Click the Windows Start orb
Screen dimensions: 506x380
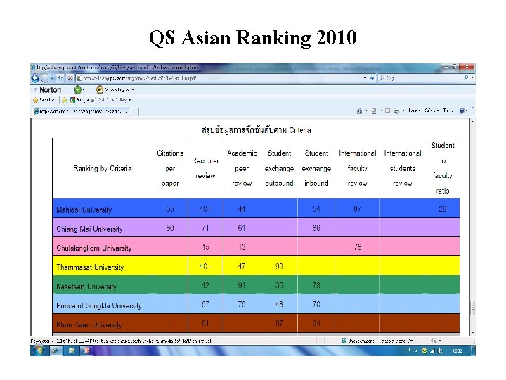pyautogui.click(x=39, y=350)
